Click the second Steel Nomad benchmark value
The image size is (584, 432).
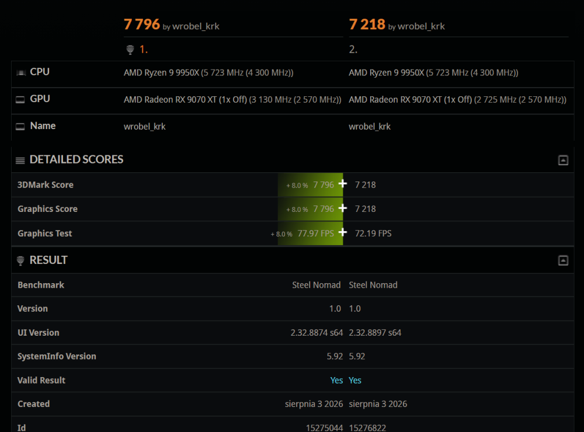pyautogui.click(x=373, y=285)
